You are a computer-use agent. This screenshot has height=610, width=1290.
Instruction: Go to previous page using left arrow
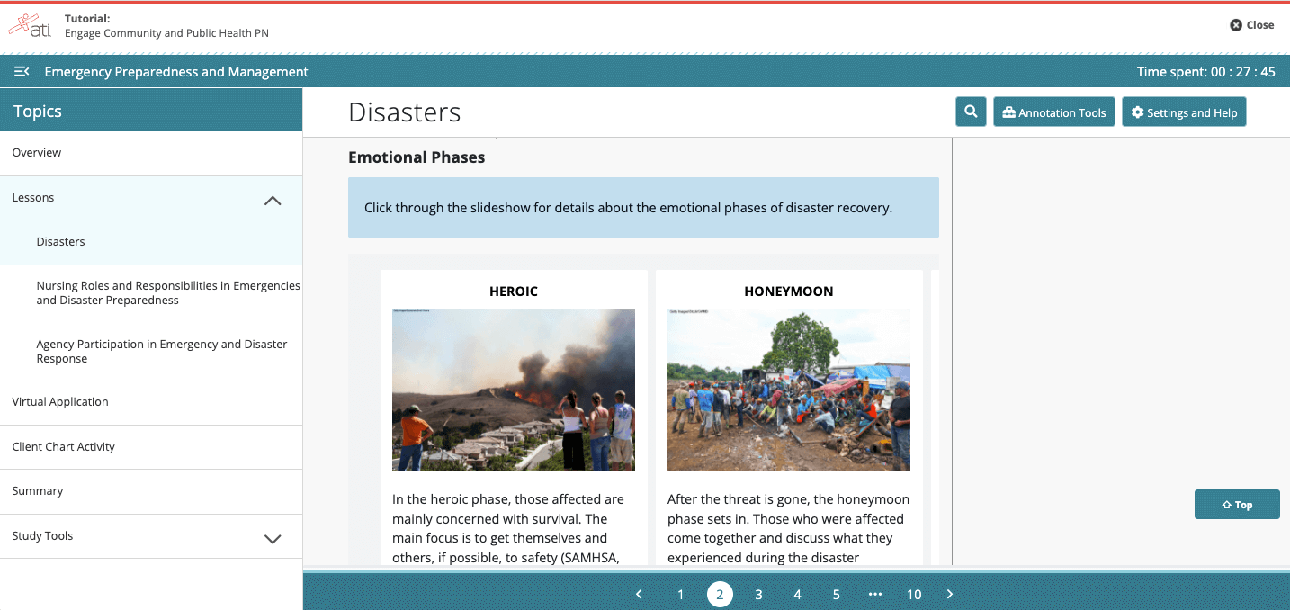pyautogui.click(x=639, y=594)
